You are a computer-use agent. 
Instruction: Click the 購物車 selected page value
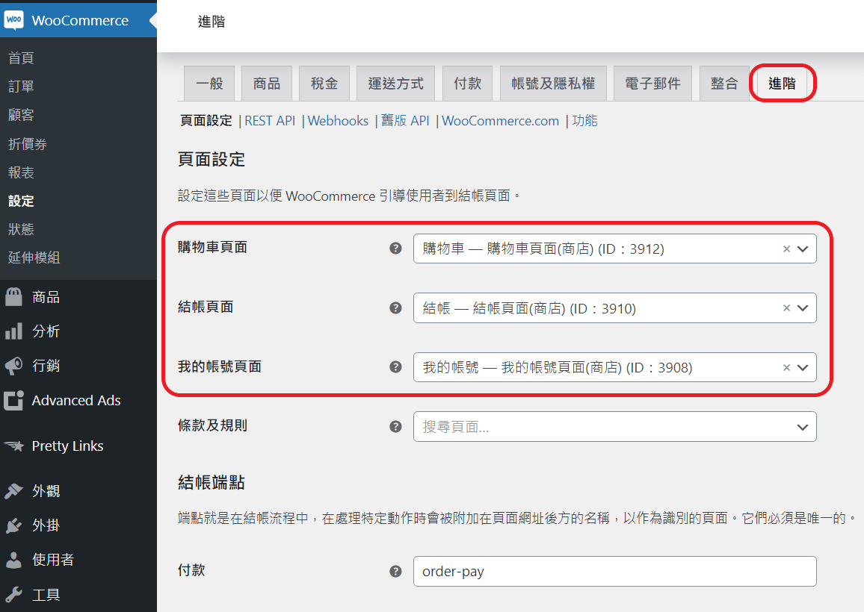[x=543, y=249]
